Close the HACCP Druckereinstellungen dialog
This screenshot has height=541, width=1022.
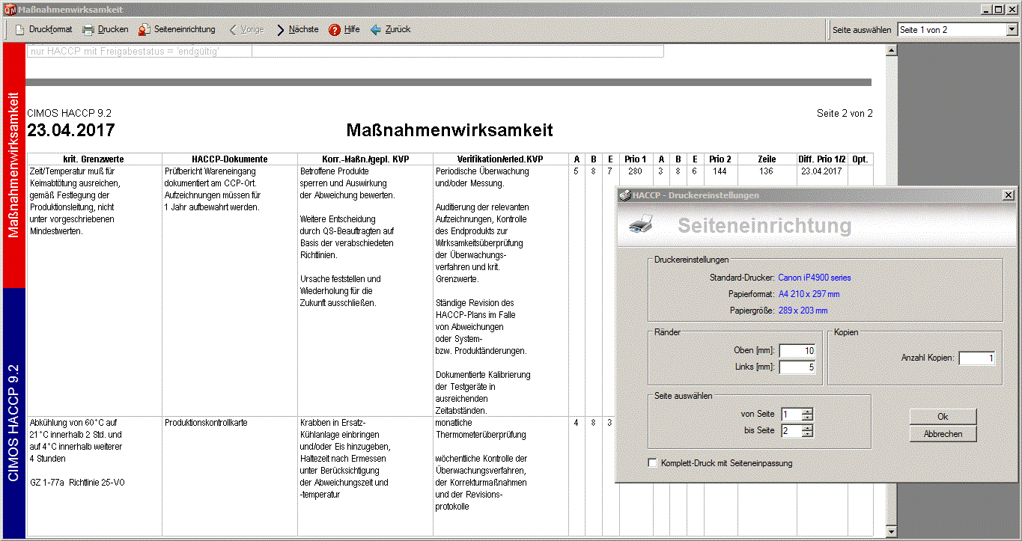tap(1009, 195)
